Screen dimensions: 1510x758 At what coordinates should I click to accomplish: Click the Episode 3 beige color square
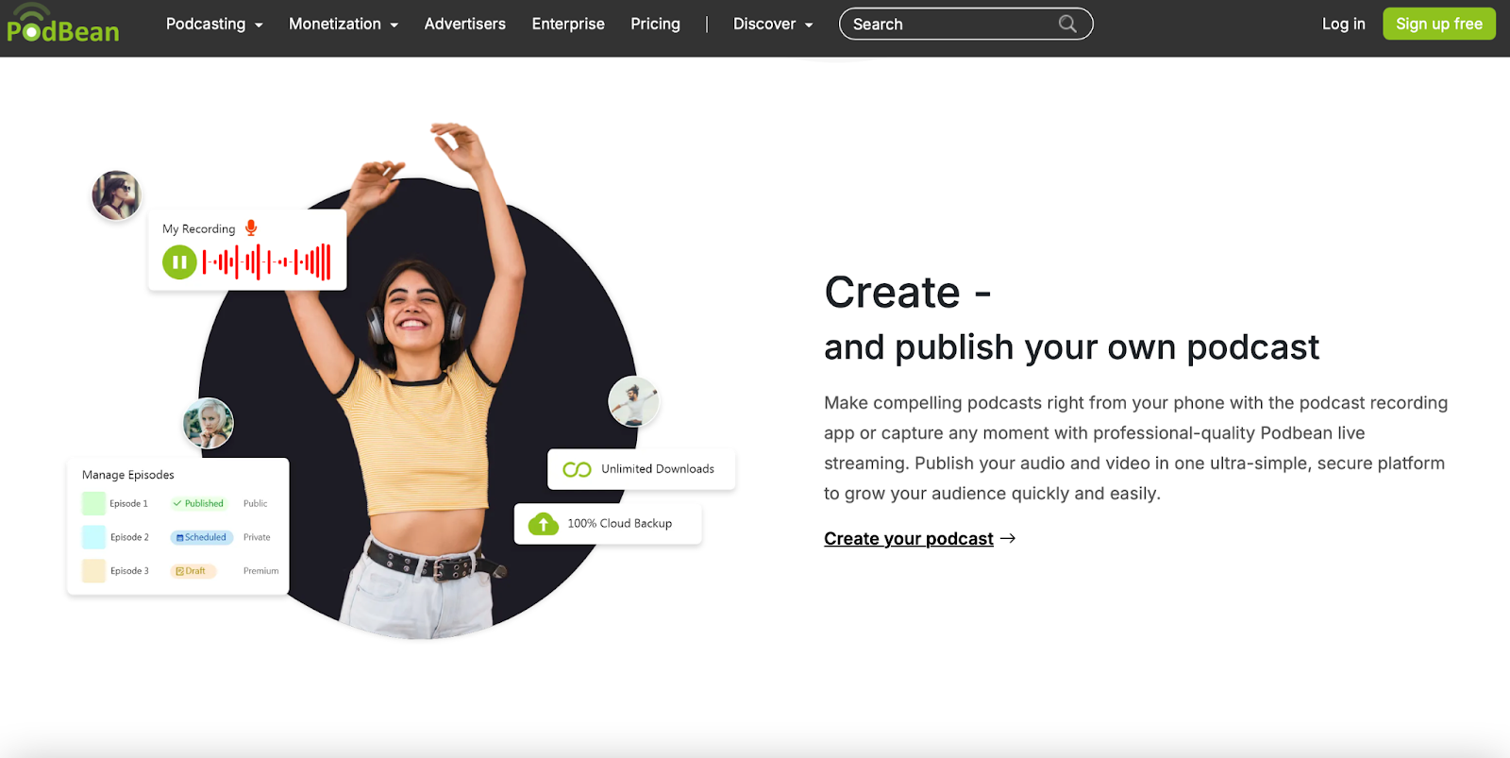coord(93,571)
